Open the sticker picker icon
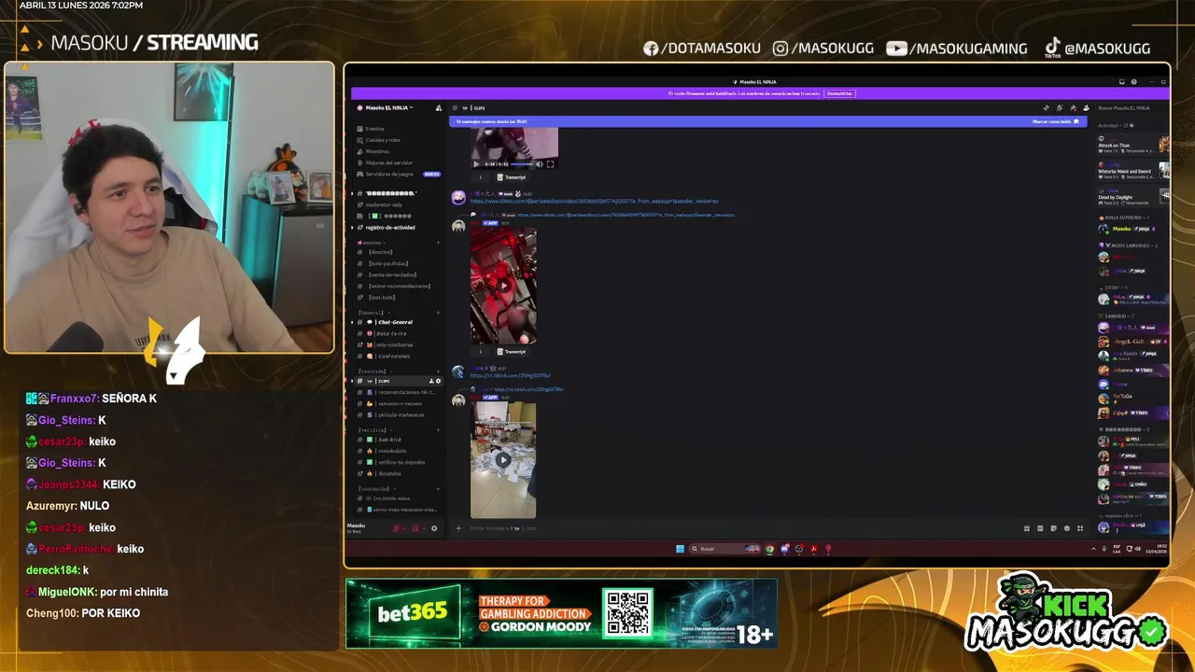Viewport: 1195px width, 672px height. pyautogui.click(x=1053, y=528)
